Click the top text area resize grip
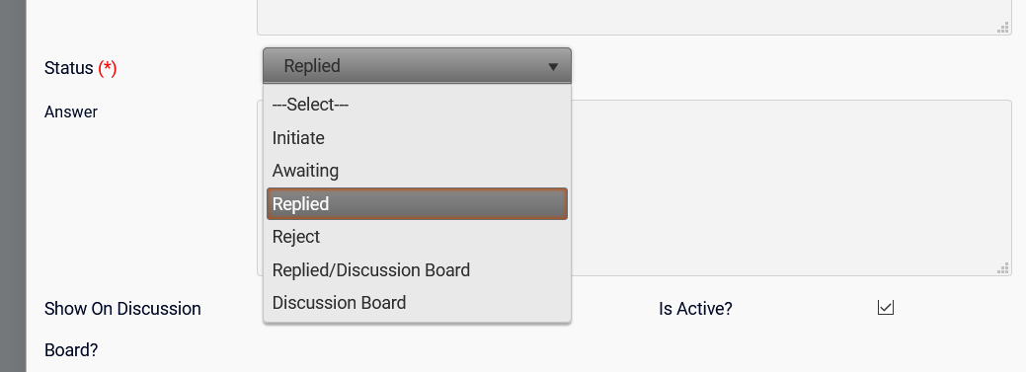Viewport: 1026px width, 372px height. [x=1002, y=27]
